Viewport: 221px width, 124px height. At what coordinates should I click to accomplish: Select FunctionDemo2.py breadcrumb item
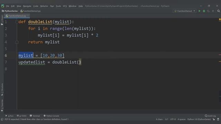click(30, 11)
